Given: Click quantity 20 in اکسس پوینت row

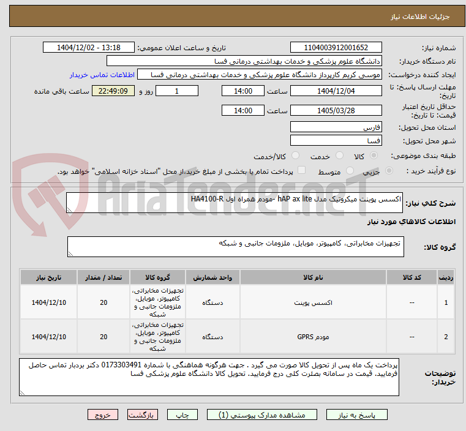Looking at the screenshot, I should click(103, 302).
